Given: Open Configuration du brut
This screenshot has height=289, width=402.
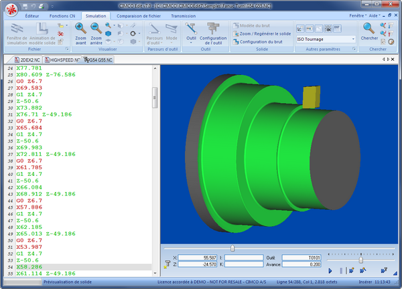Looking at the screenshot, I should (258, 41).
